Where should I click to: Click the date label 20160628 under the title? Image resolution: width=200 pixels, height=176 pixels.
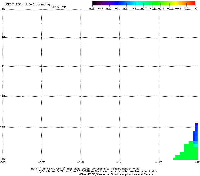point(59,7)
